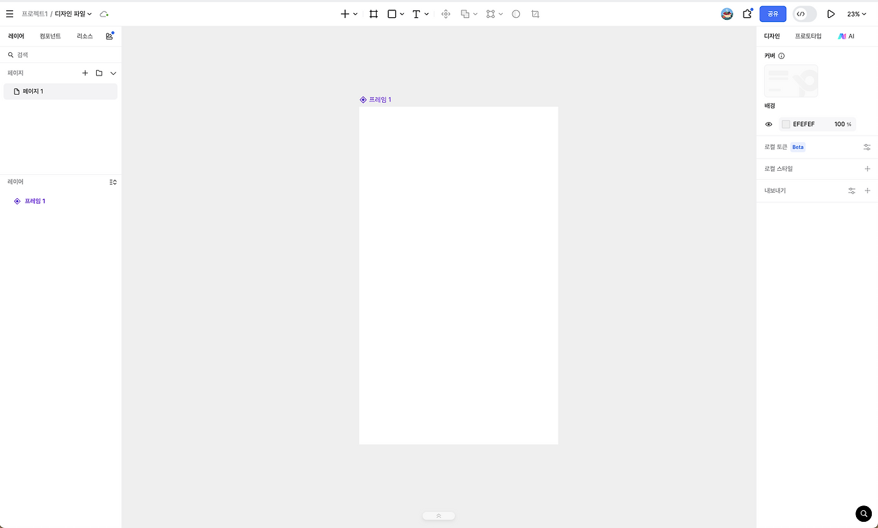
Task: Switch to the 프로토타입 tab
Action: [x=808, y=36]
